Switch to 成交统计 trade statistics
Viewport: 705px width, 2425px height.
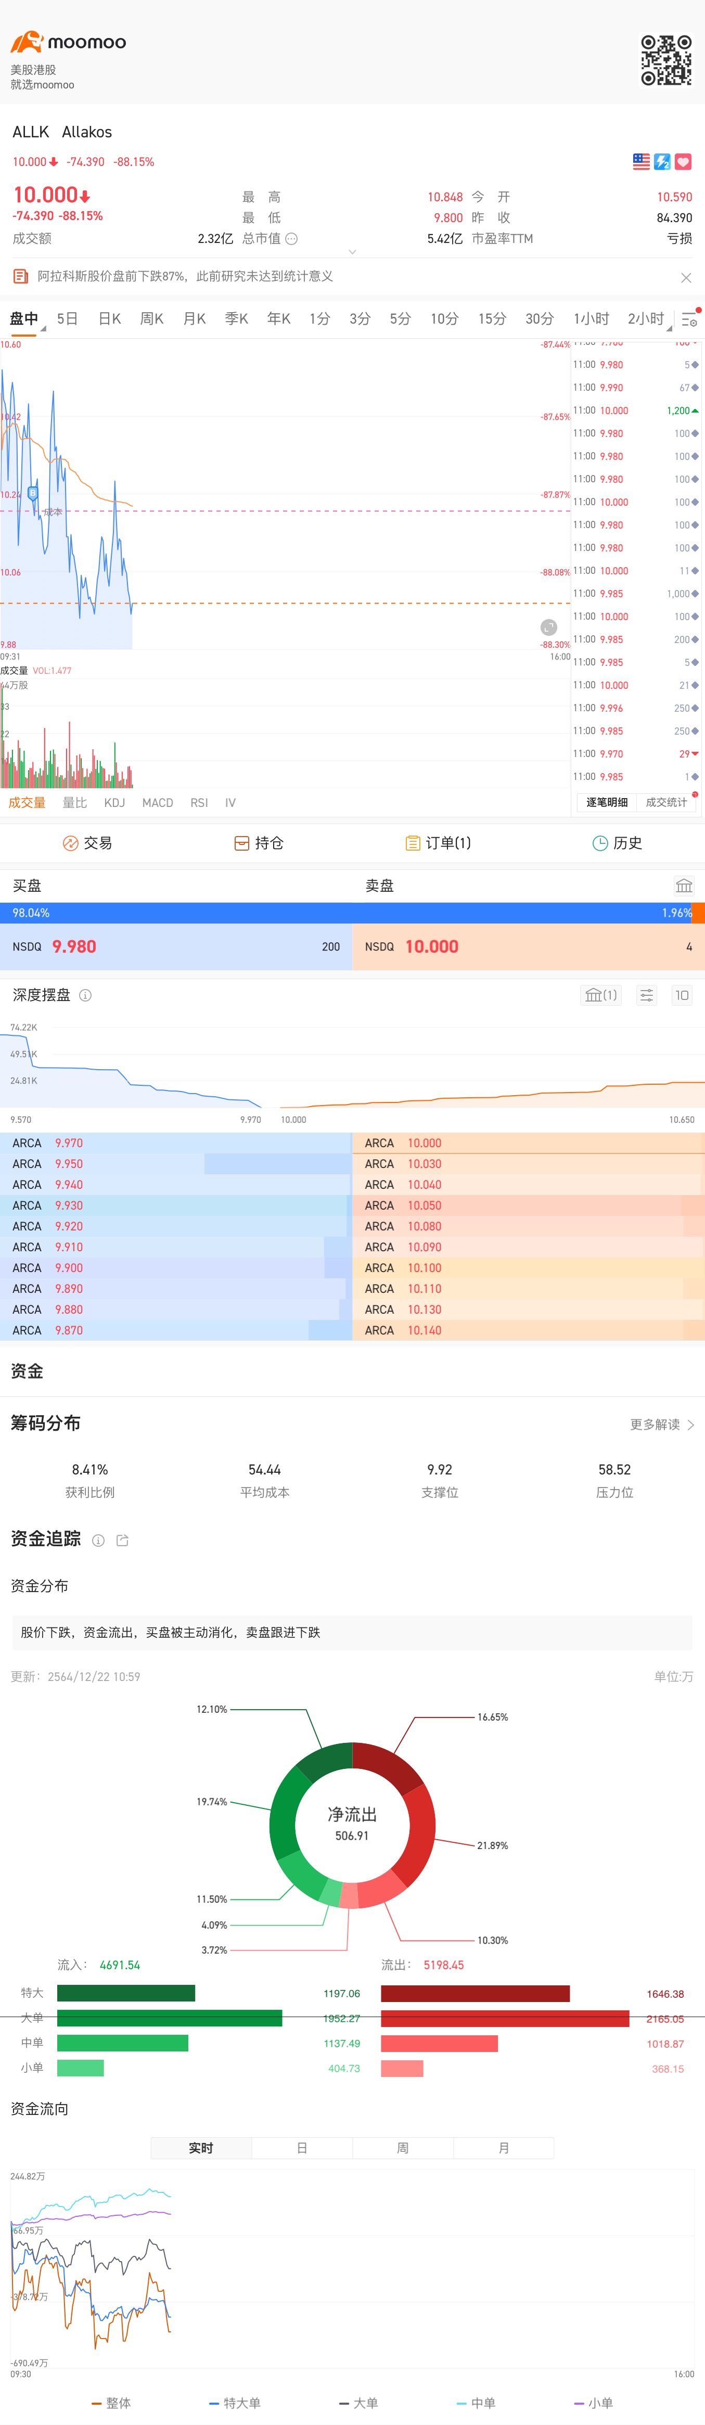coord(666,802)
